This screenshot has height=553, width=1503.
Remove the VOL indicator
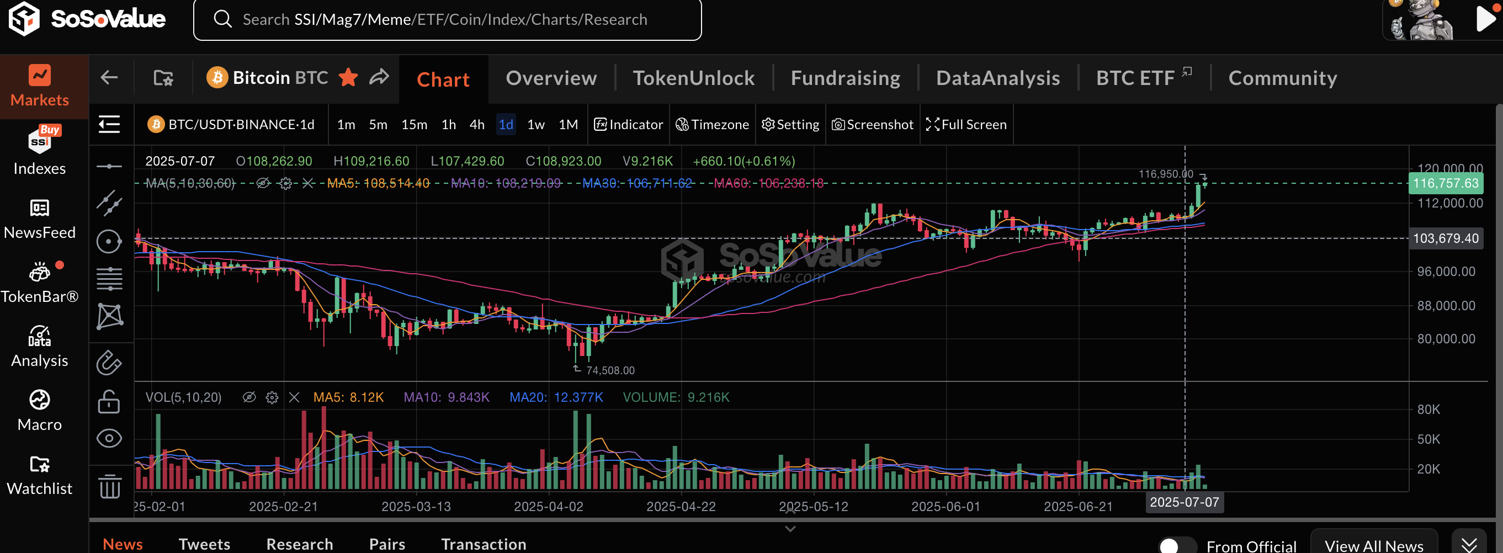pyautogui.click(x=294, y=397)
